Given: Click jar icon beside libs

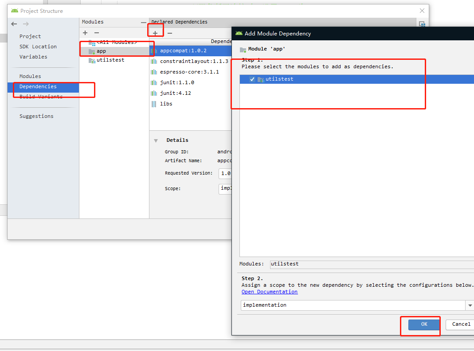Looking at the screenshot, I should point(154,104).
